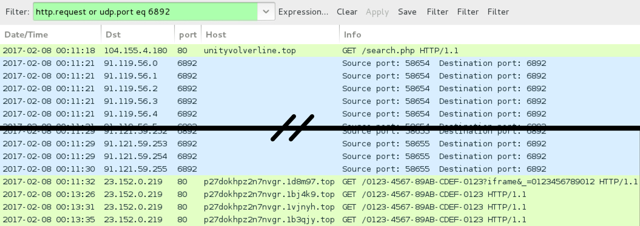
Task: Save the current filter expression
Action: pos(407,12)
